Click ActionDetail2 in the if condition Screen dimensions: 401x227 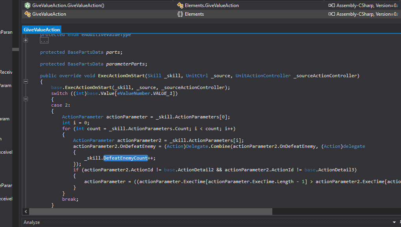click(x=196, y=170)
